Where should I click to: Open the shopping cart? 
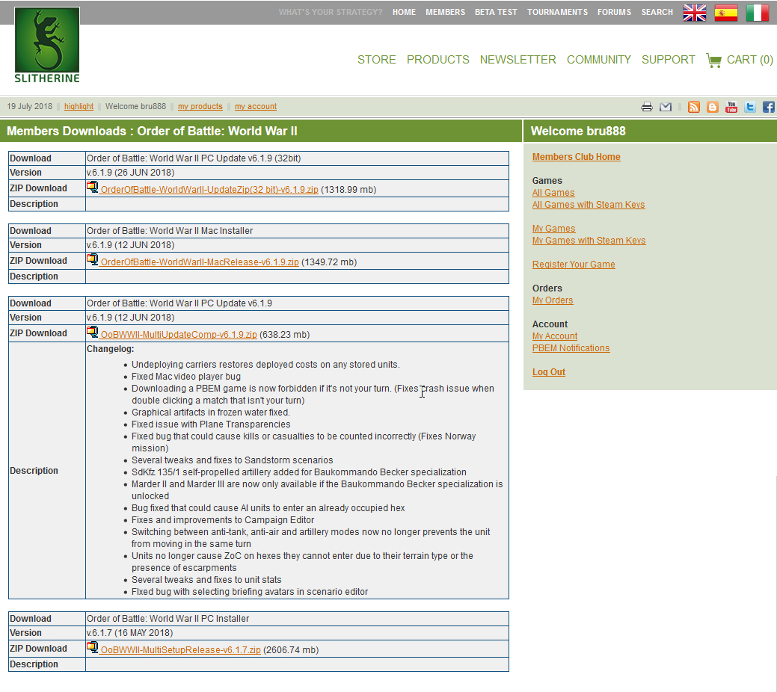coord(740,60)
